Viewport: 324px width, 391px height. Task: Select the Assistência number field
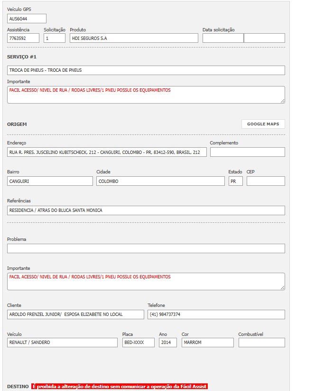tap(23, 38)
